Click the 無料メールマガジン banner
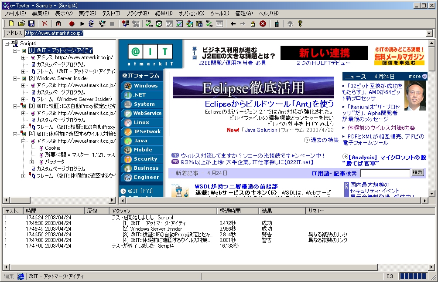Image resolution: width=438 pixels, height=282 pixels. (x=400, y=56)
